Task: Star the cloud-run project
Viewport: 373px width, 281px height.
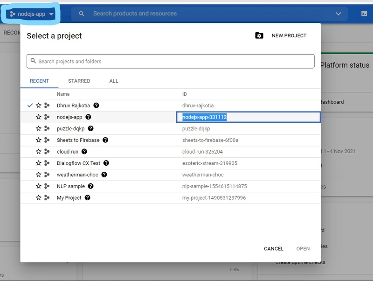Action: coord(39,151)
